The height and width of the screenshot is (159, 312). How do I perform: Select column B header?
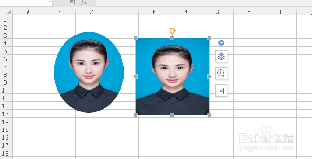point(60,12)
